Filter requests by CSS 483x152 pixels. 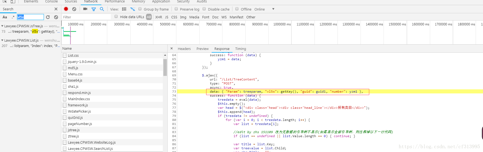(x=174, y=17)
